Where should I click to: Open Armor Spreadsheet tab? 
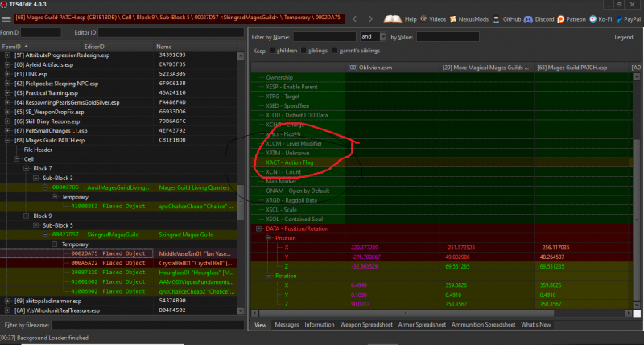[422, 324]
